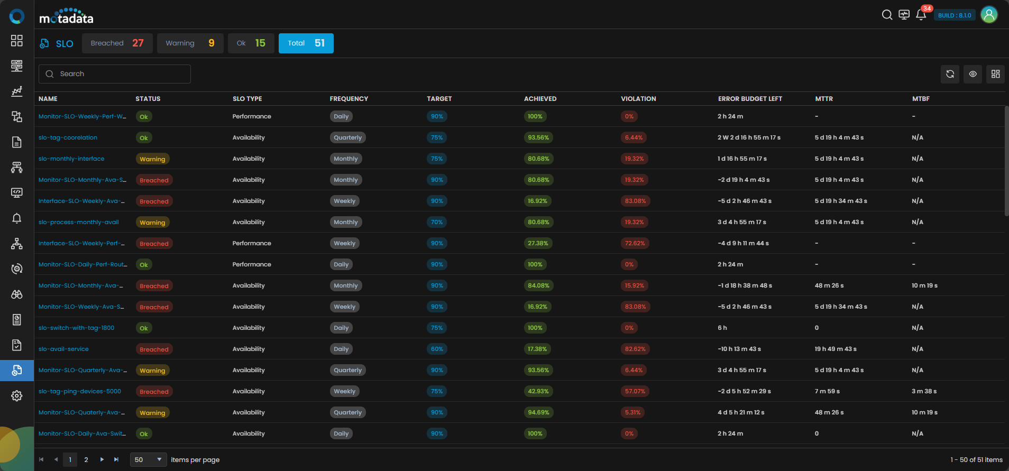1009x471 pixels.
Task: Select the Warning 9 filter tab
Action: 190,43
